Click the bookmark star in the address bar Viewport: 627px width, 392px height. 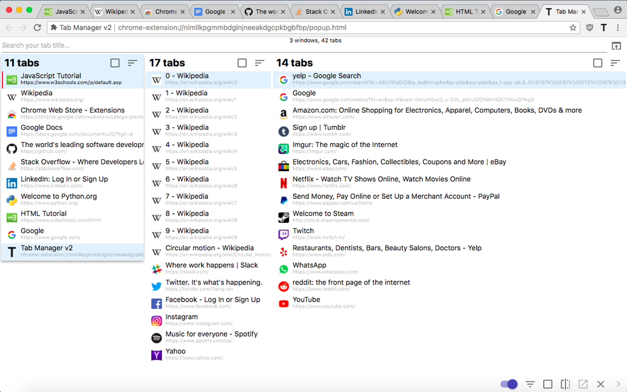pyautogui.click(x=574, y=27)
